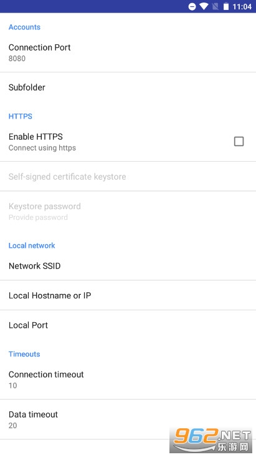This screenshot has height=457, width=256.
Task: Tap the Accounts section header
Action: pyautogui.click(x=24, y=27)
